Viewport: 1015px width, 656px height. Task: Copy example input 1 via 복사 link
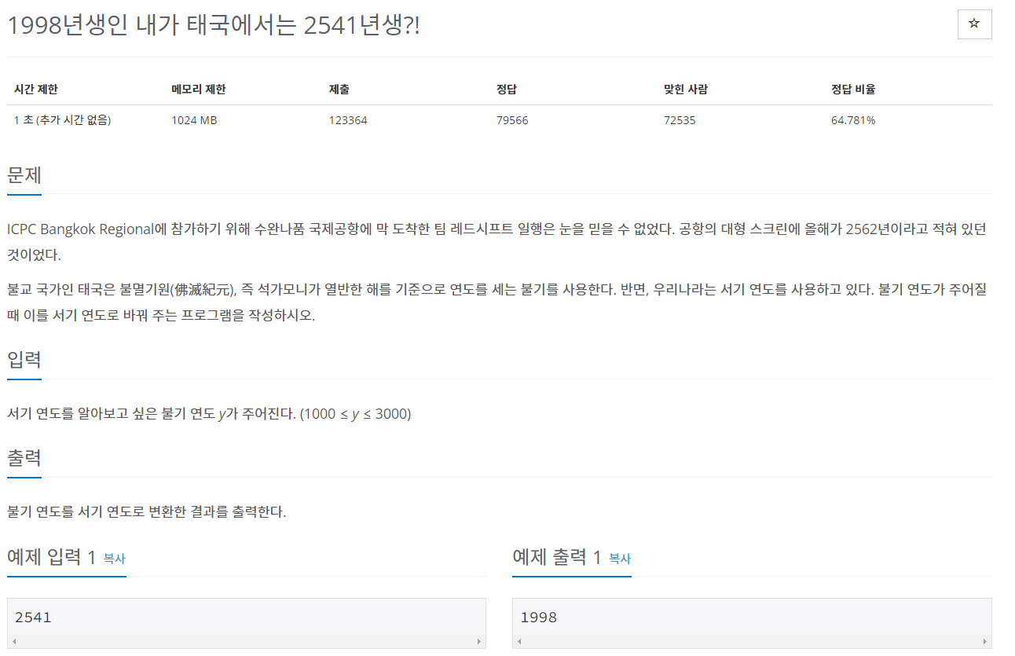[x=115, y=559]
